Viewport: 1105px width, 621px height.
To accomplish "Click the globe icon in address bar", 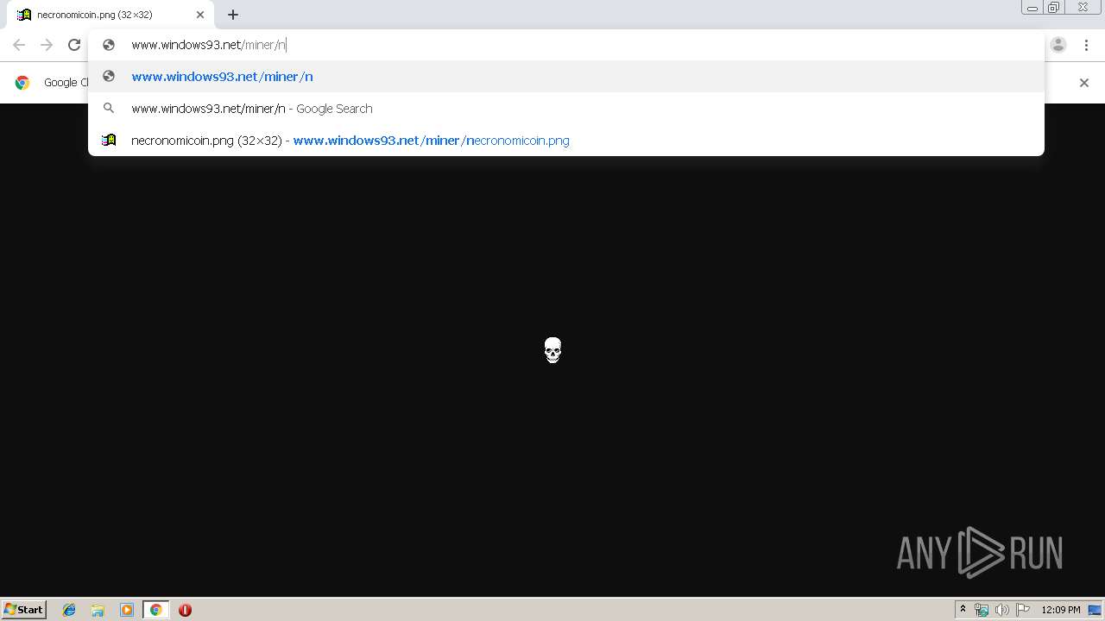I will click(109, 45).
